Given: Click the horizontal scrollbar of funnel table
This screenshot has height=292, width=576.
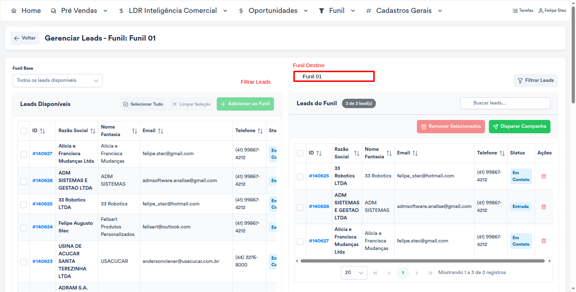Looking at the screenshot, I should pyautogui.click(x=423, y=261).
